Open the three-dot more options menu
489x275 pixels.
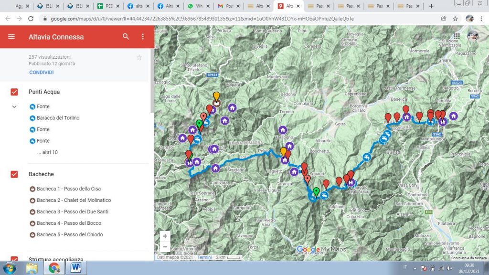point(142,37)
